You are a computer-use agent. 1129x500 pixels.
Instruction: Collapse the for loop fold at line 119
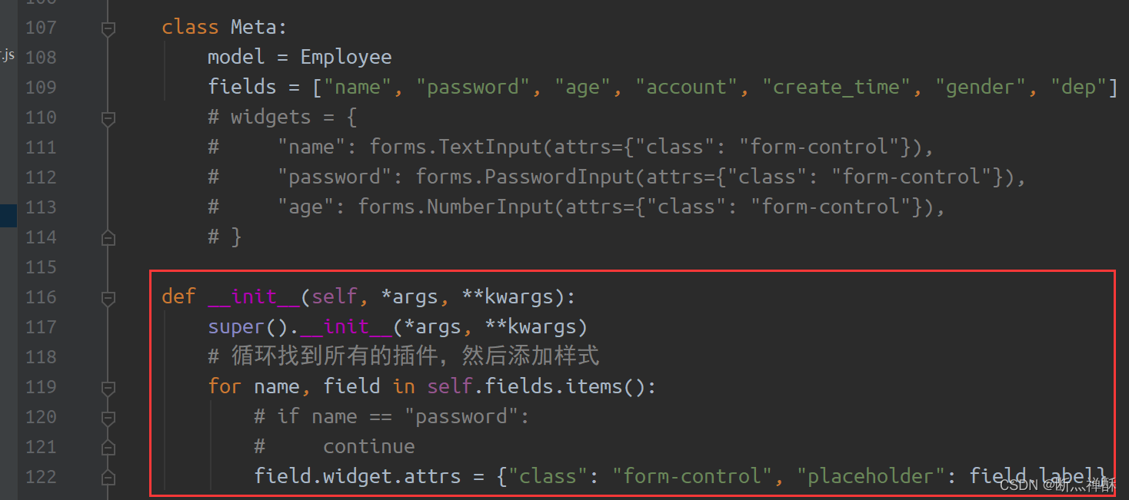108,388
